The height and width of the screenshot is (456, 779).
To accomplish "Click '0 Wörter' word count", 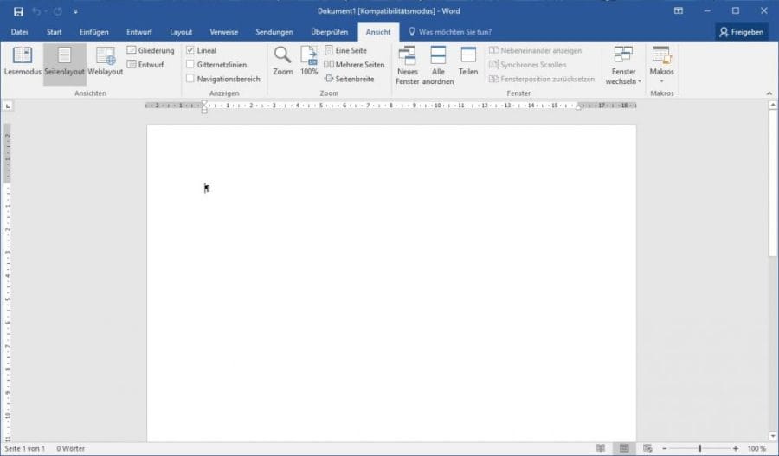I will tap(71, 448).
